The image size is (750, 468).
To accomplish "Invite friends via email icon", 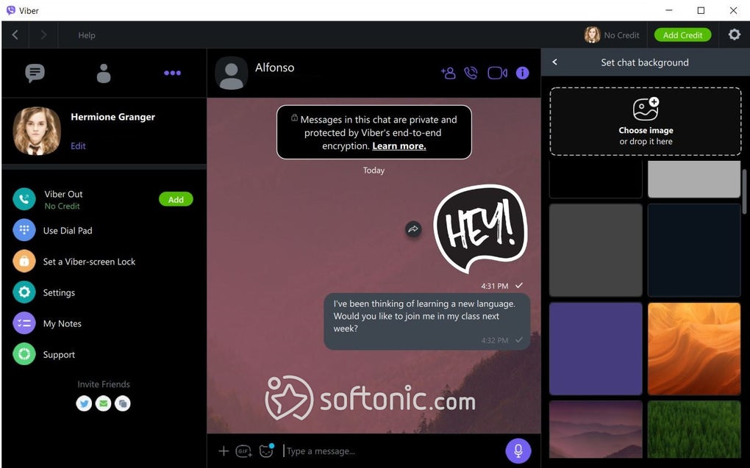I will (x=103, y=403).
